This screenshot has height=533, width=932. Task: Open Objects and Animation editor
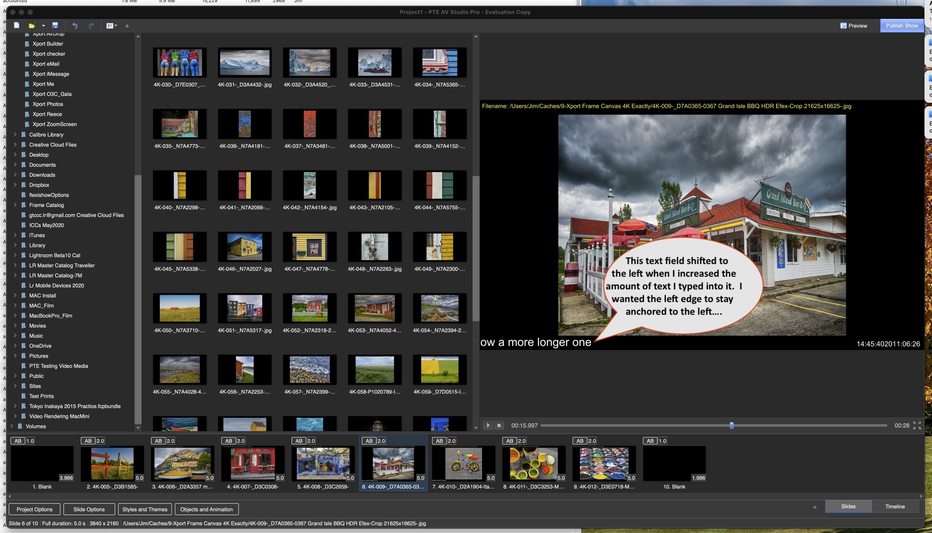point(206,509)
